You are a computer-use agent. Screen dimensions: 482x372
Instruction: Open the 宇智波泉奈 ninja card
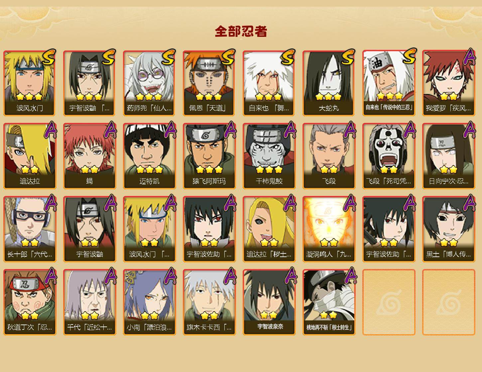tap(269, 302)
